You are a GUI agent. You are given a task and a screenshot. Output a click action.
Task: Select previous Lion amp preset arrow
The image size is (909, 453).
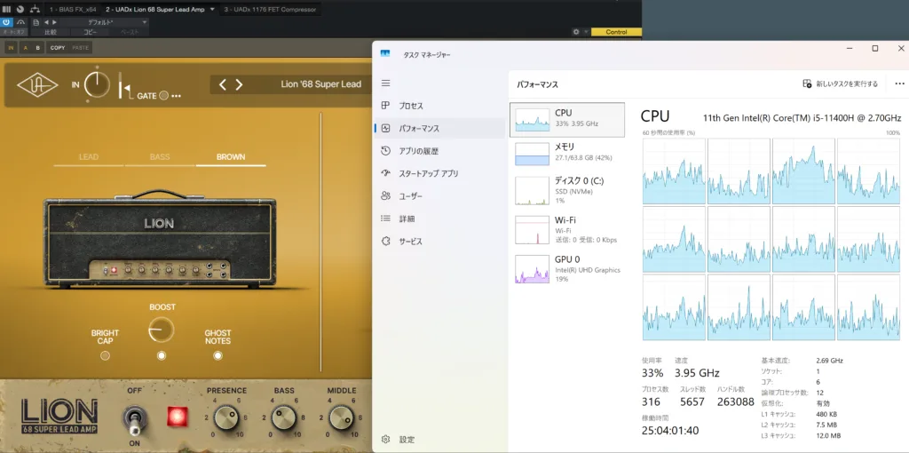(x=223, y=84)
